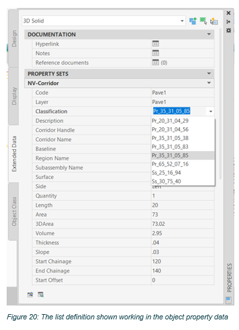Click the Volume value 2.95
239x330 pixels.
click(157, 233)
